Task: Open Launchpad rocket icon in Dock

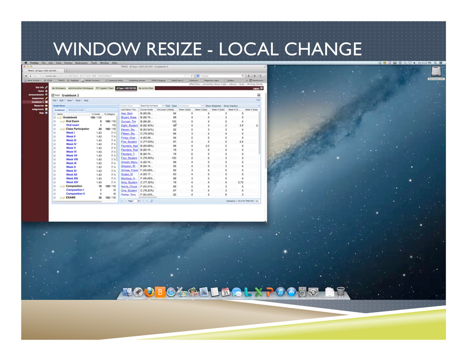Action: coord(138,292)
